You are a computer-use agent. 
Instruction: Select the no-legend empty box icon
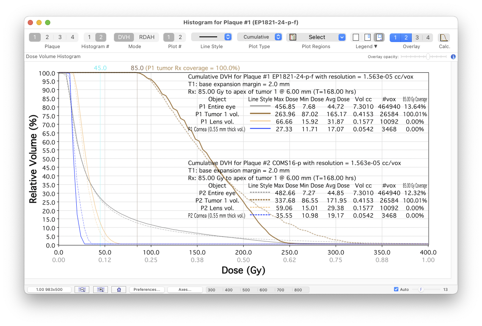coord(356,37)
